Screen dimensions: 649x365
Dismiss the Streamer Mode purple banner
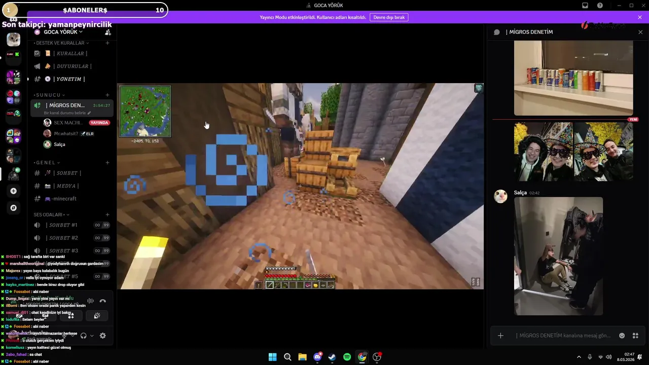640,17
